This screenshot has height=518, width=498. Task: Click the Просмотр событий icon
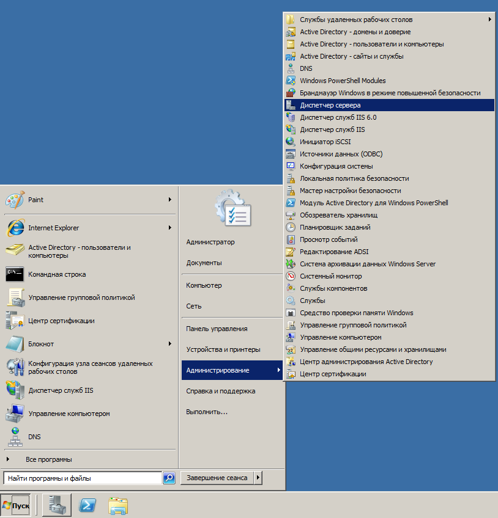point(291,239)
